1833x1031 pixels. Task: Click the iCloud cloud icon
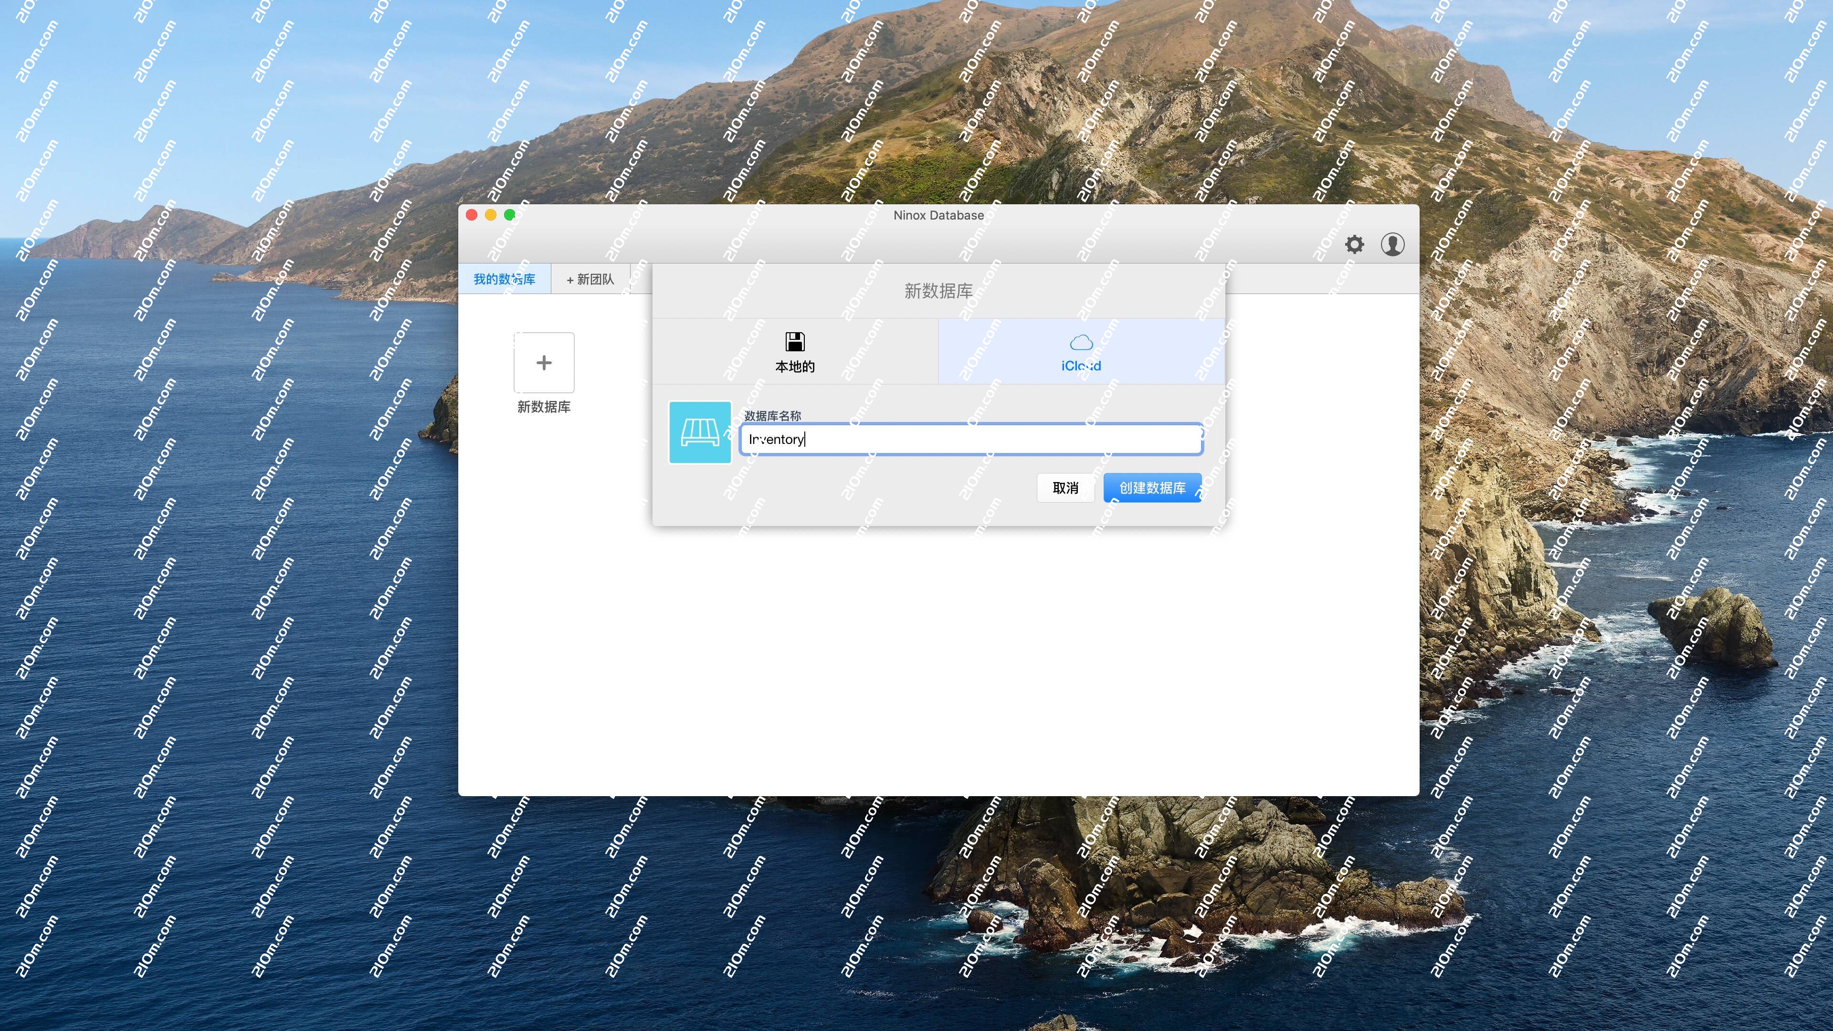(1081, 342)
